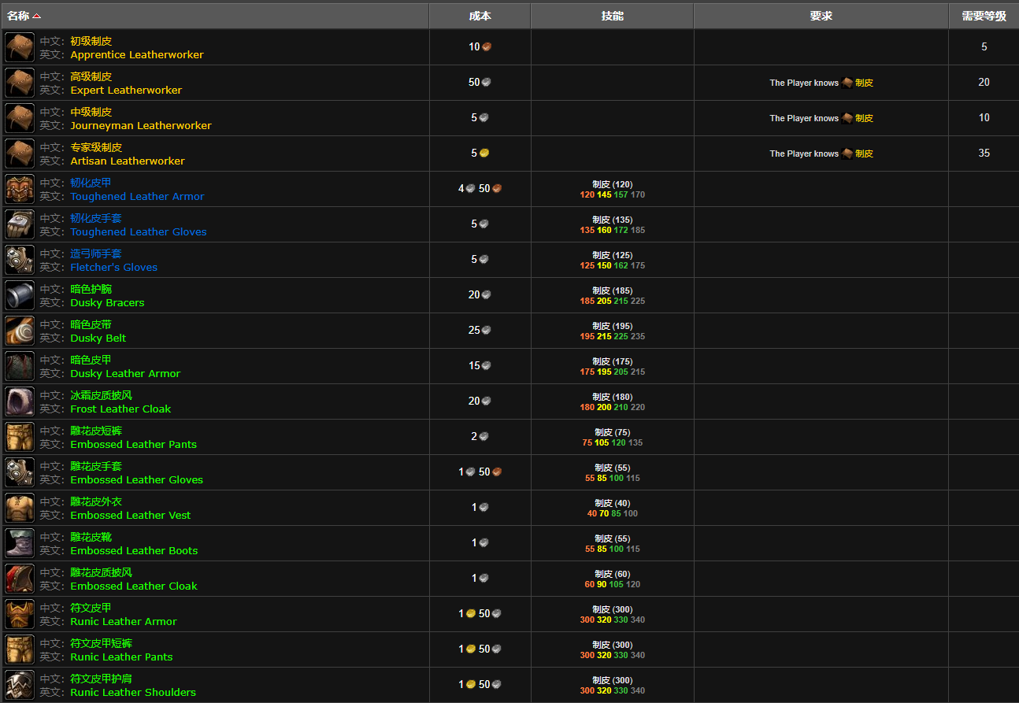The width and height of the screenshot is (1019, 703).
Task: Open the Runic Leather Shoulders link
Action: click(133, 693)
